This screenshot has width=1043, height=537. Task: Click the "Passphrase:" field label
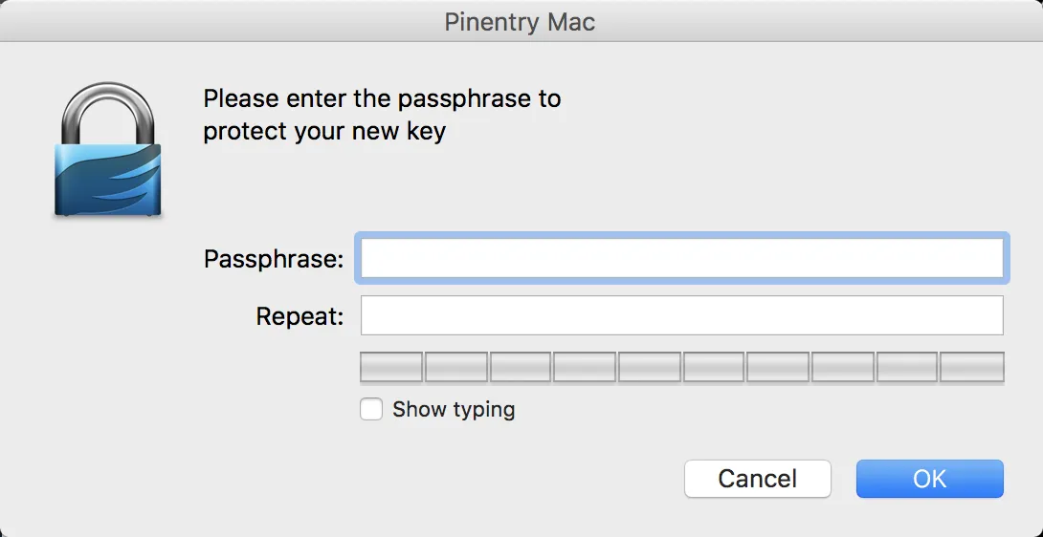point(274,259)
